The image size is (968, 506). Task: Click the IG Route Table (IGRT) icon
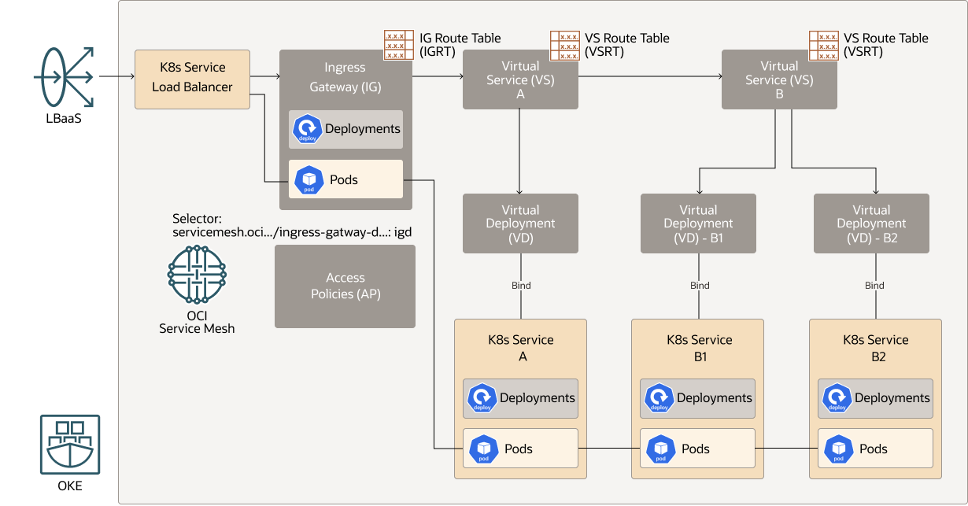point(399,45)
